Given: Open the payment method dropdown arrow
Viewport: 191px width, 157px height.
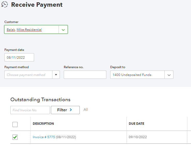Looking at the screenshot, I should point(56,75).
